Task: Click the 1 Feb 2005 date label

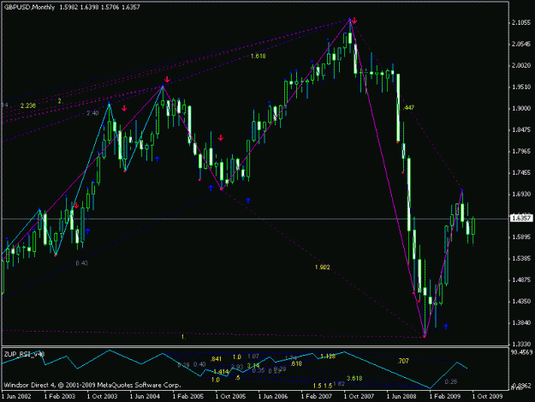Action: pyautogui.click(x=188, y=396)
